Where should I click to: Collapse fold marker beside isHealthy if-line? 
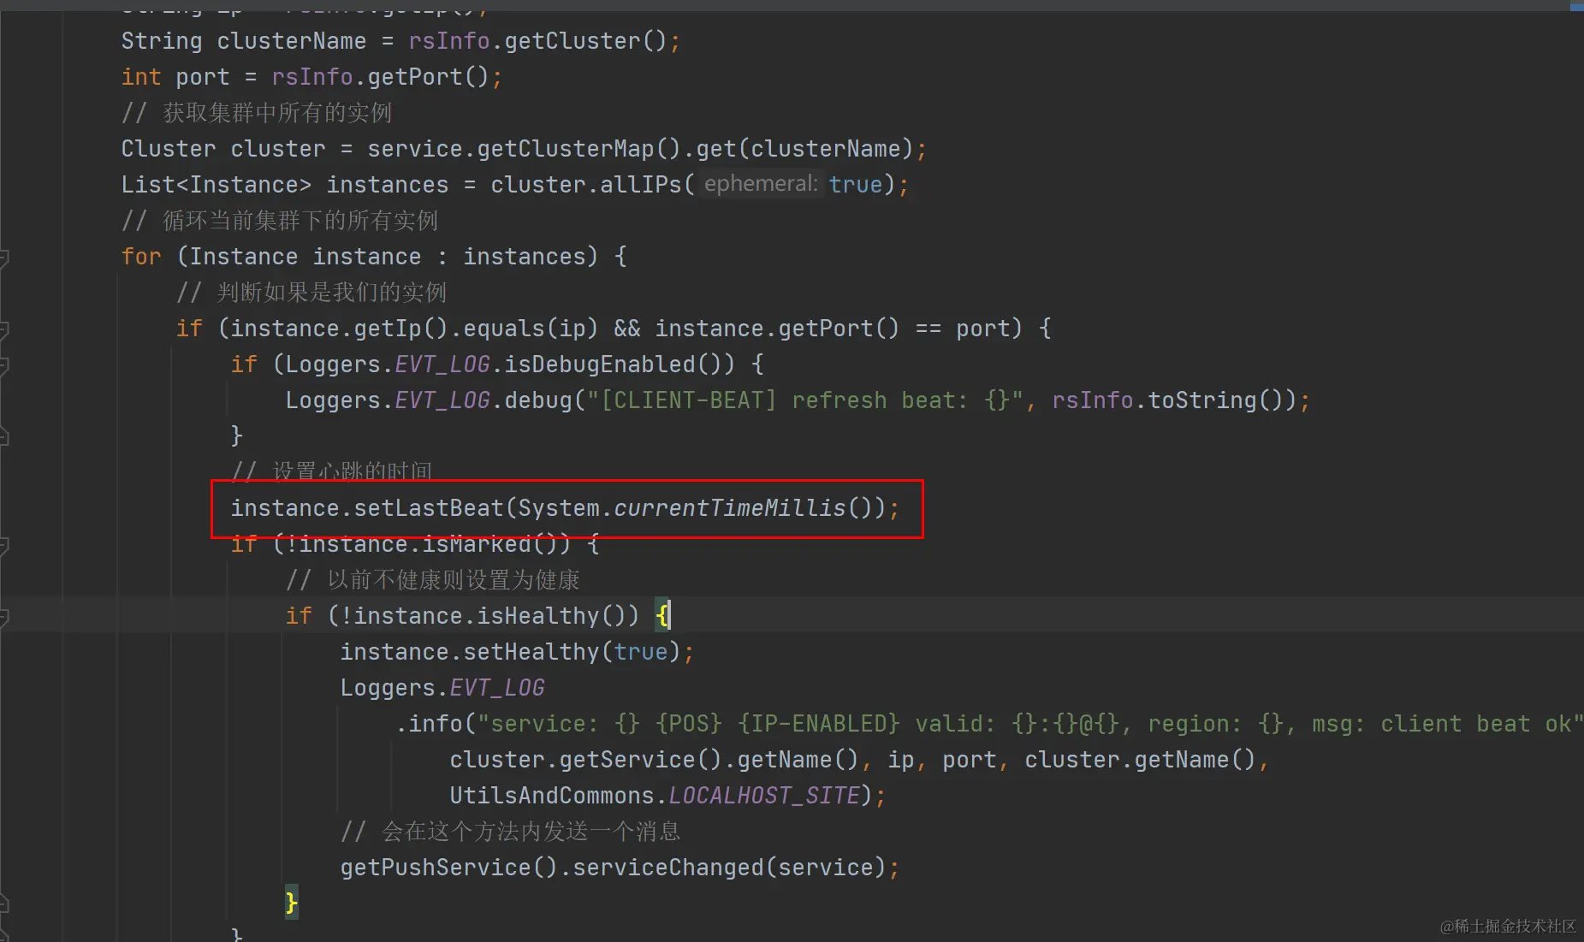pos(4,616)
